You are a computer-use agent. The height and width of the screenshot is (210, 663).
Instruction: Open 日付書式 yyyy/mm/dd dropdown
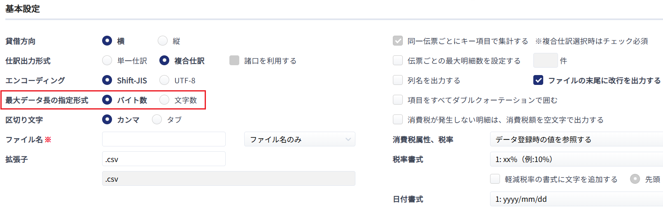[x=577, y=199]
